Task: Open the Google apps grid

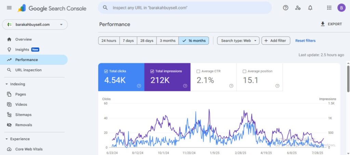Action: click(x=329, y=8)
